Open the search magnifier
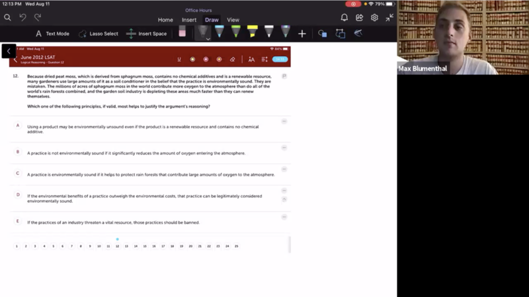Screen dimensions: 529x297 8,18
